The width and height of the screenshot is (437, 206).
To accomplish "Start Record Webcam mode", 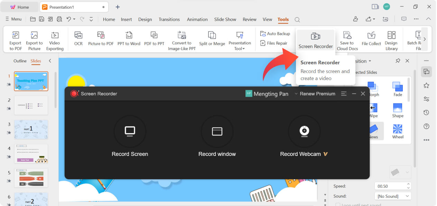I will (304, 131).
